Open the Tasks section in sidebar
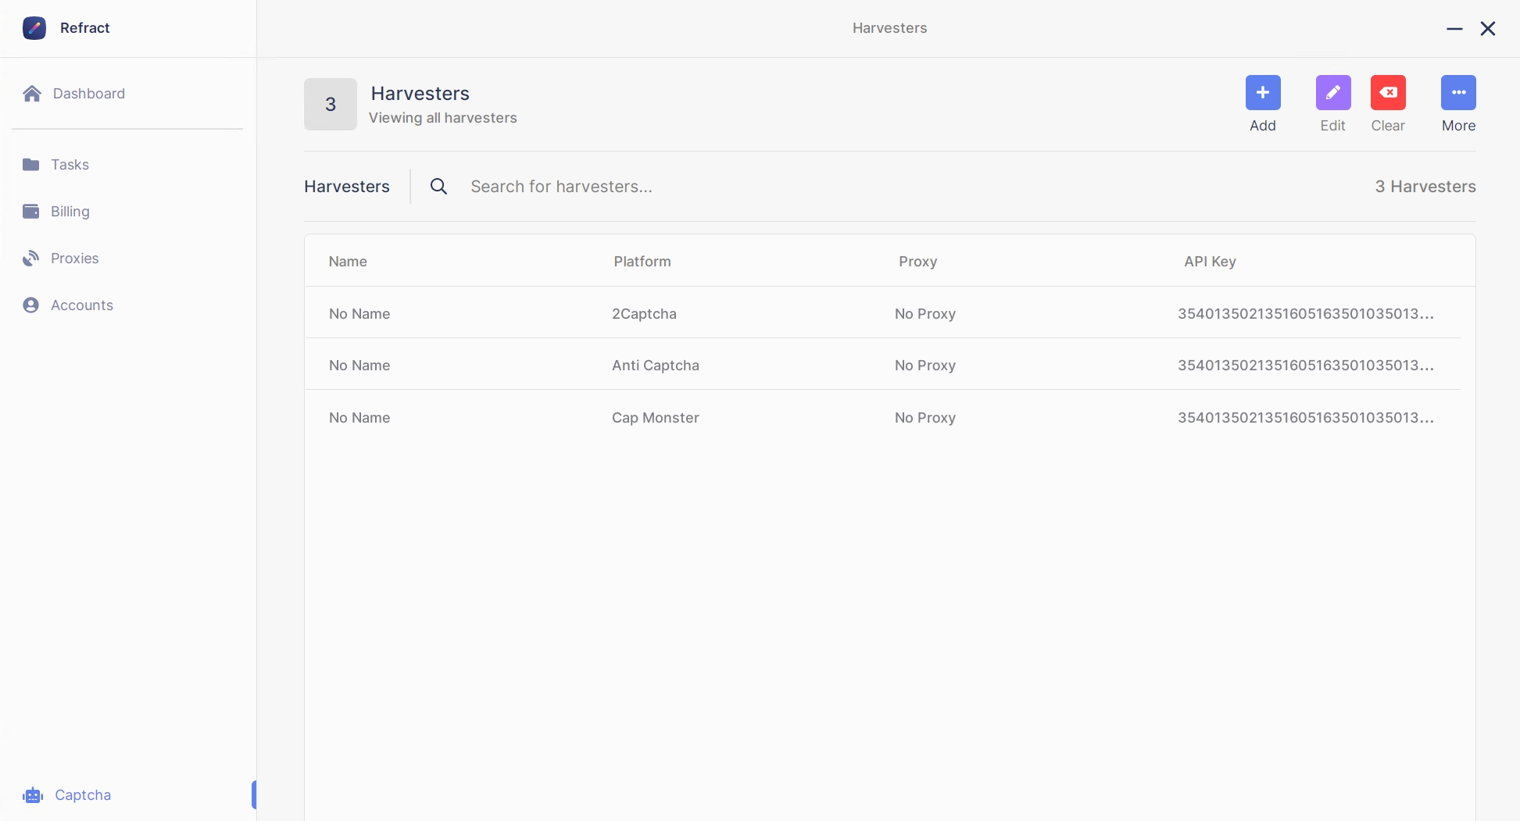 click(x=70, y=165)
